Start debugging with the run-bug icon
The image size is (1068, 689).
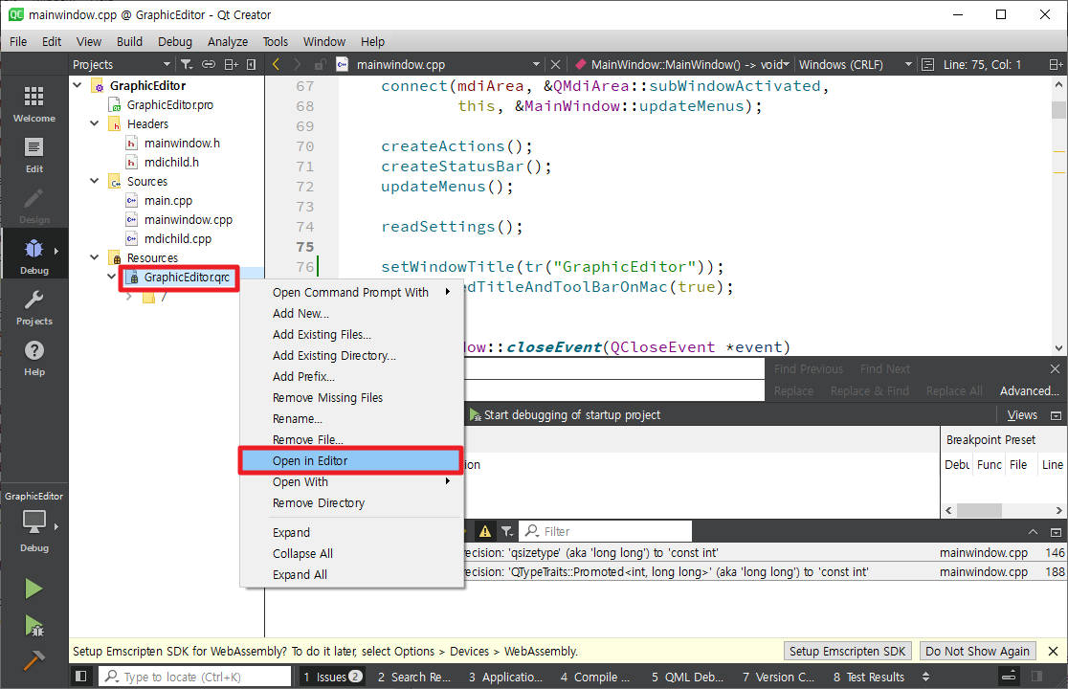point(33,626)
